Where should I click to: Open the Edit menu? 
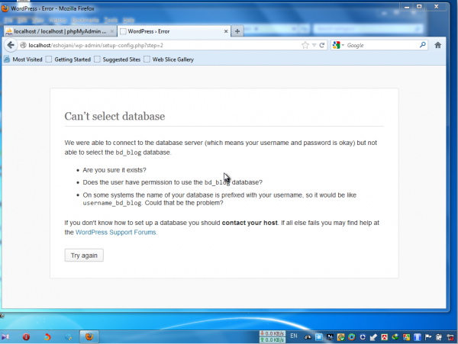[x=22, y=20]
